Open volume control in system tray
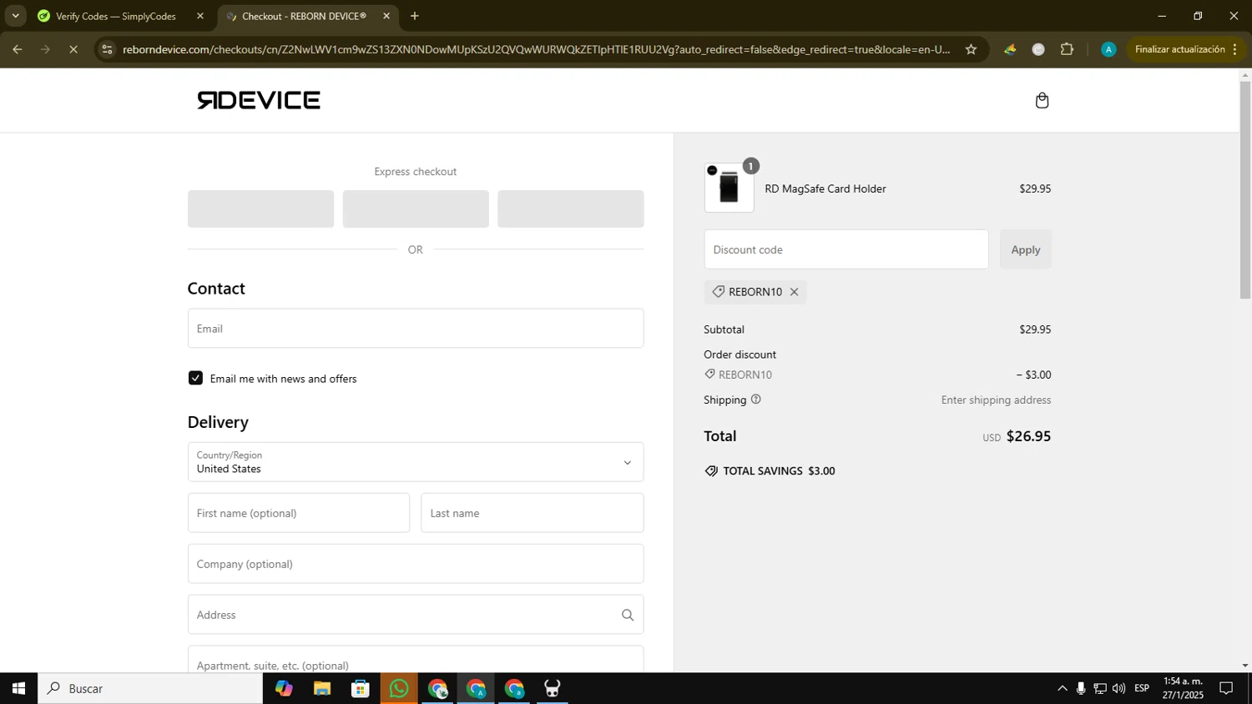 [1119, 688]
